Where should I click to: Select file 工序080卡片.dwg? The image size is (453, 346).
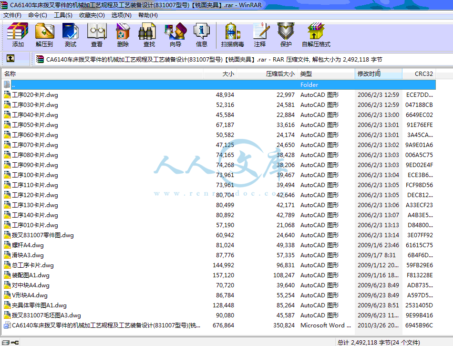(35, 155)
